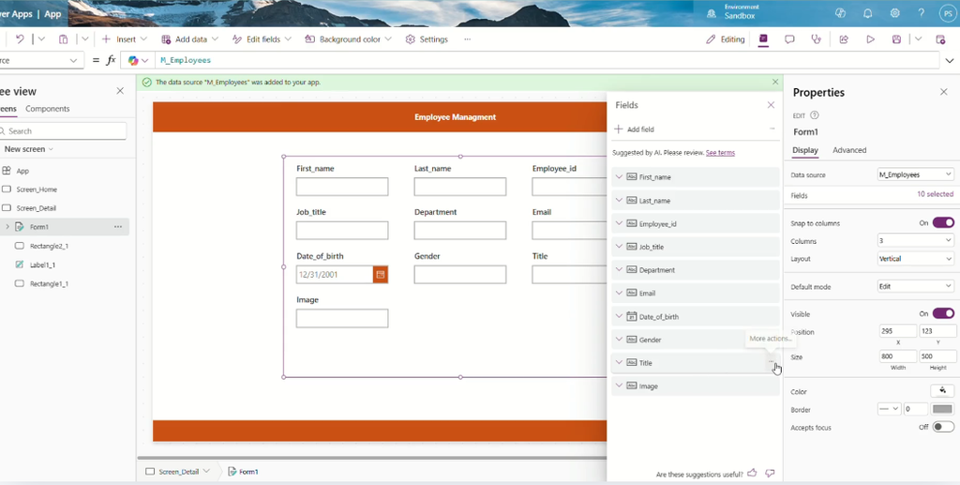This screenshot has height=485, width=960.
Task: Open the Copilot icon in header
Action: tap(840, 13)
